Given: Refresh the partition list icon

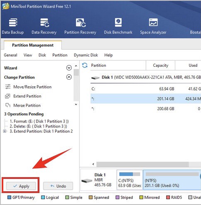Looking at the screenshot, I should pos(85,65).
